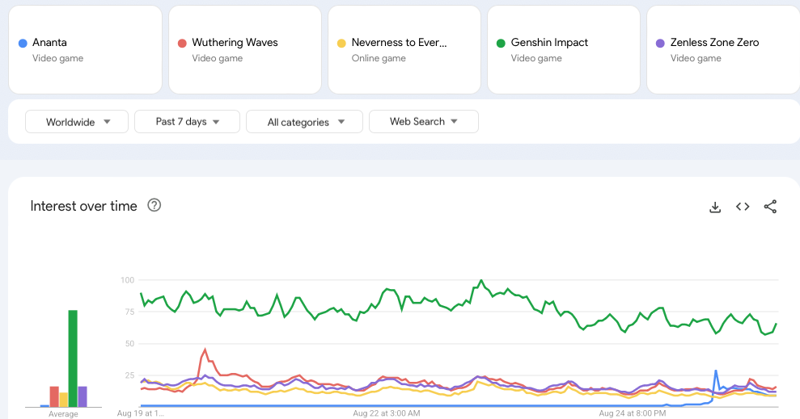Click the help icon beside Interest over time
The image size is (800, 419).
pyautogui.click(x=154, y=205)
